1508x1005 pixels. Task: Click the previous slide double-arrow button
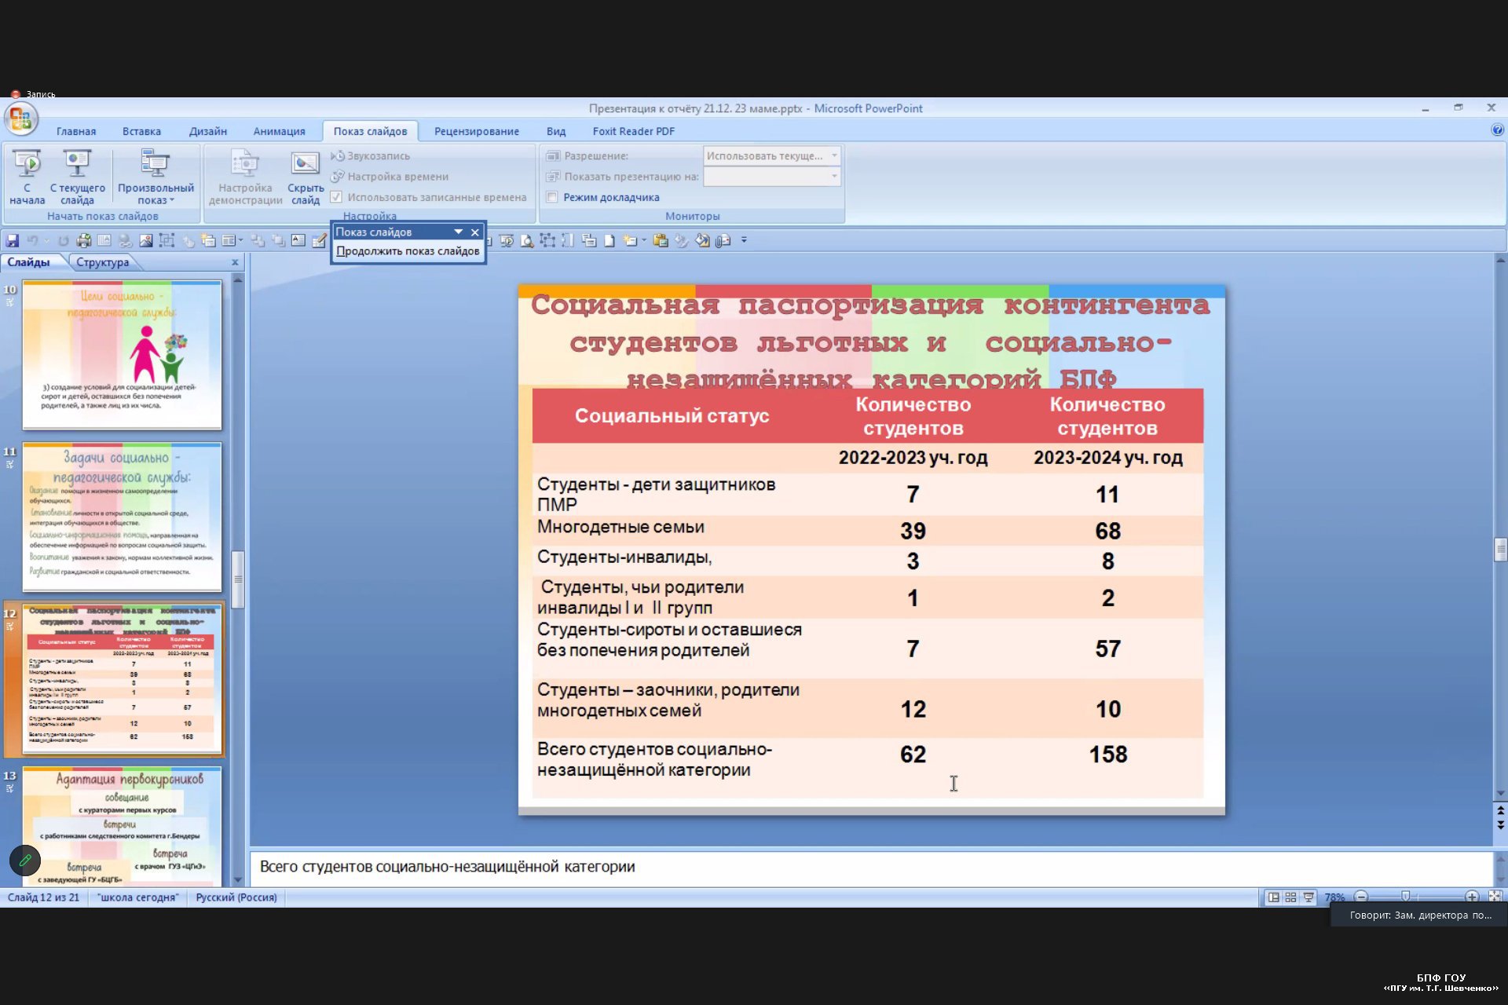pyautogui.click(x=1500, y=811)
